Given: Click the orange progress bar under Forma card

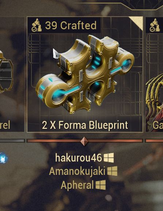Looking at the screenshot, I should click(84, 141).
